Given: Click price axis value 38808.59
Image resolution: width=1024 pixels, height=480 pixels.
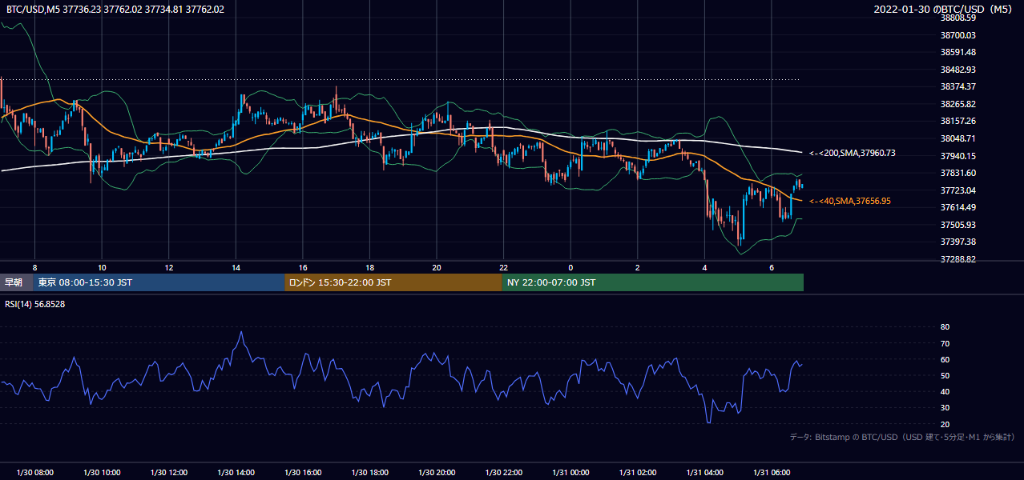Looking at the screenshot, I should (x=958, y=18).
